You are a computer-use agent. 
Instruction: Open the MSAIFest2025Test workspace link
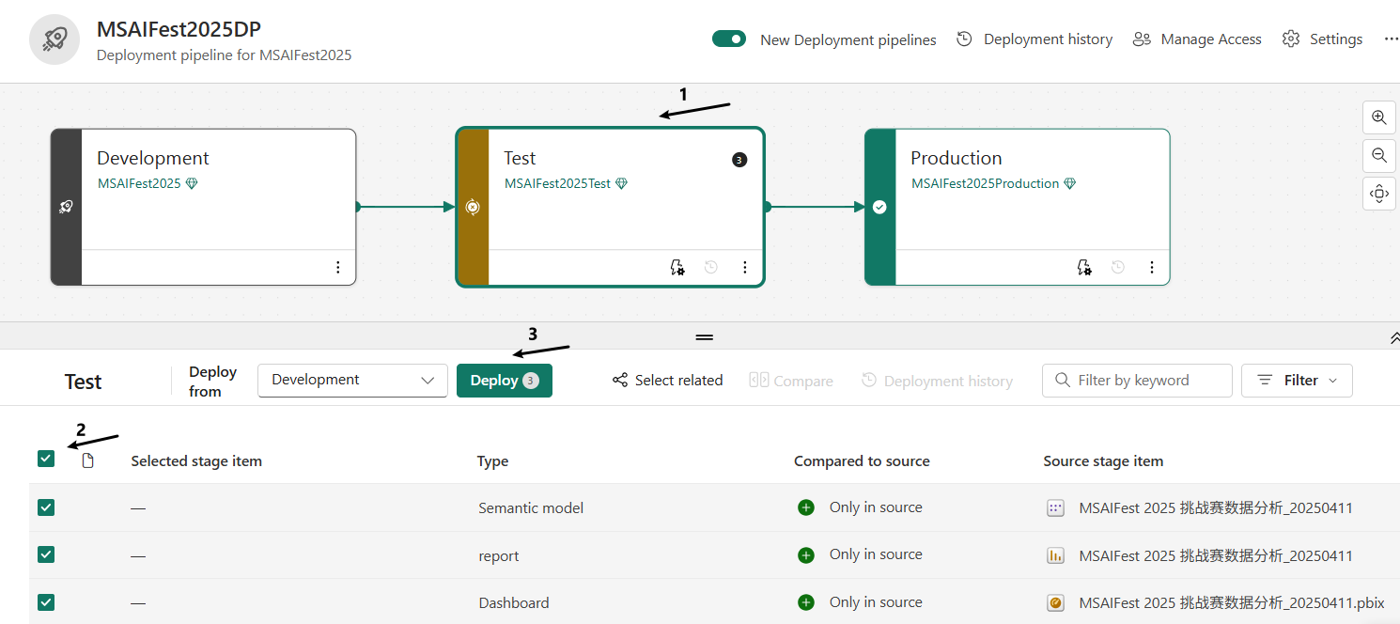click(557, 183)
